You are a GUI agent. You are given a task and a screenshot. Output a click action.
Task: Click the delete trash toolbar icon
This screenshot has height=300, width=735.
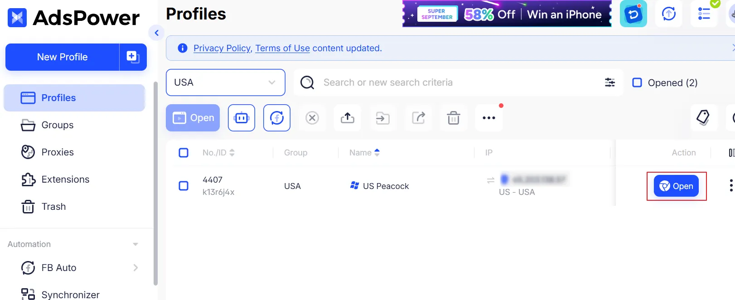click(454, 118)
